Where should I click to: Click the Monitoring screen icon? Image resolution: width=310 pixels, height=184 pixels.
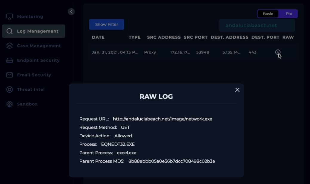(x=10, y=17)
